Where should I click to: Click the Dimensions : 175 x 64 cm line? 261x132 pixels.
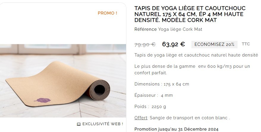[x=162, y=84]
